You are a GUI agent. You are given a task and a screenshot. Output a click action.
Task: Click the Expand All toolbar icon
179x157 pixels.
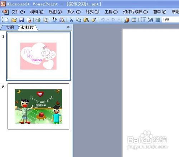tap(143, 20)
